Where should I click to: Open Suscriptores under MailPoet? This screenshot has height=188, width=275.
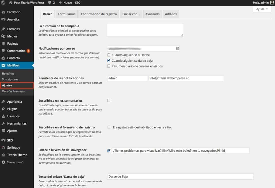click(10, 79)
